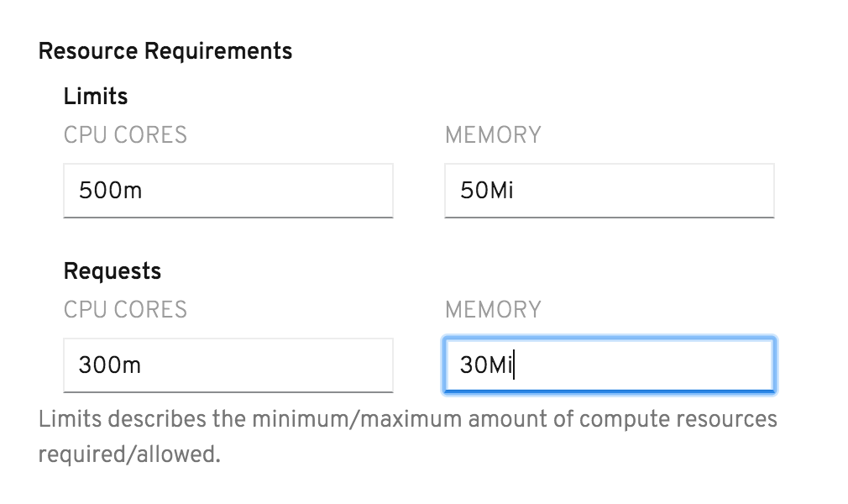The width and height of the screenshot is (848, 504).
Task: Place cursor on the 50Mi value text
Action: [487, 191]
